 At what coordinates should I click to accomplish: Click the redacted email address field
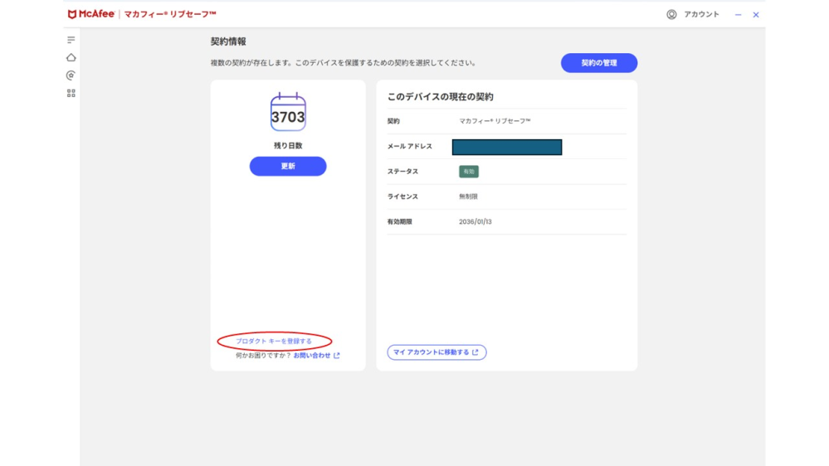[x=507, y=147]
